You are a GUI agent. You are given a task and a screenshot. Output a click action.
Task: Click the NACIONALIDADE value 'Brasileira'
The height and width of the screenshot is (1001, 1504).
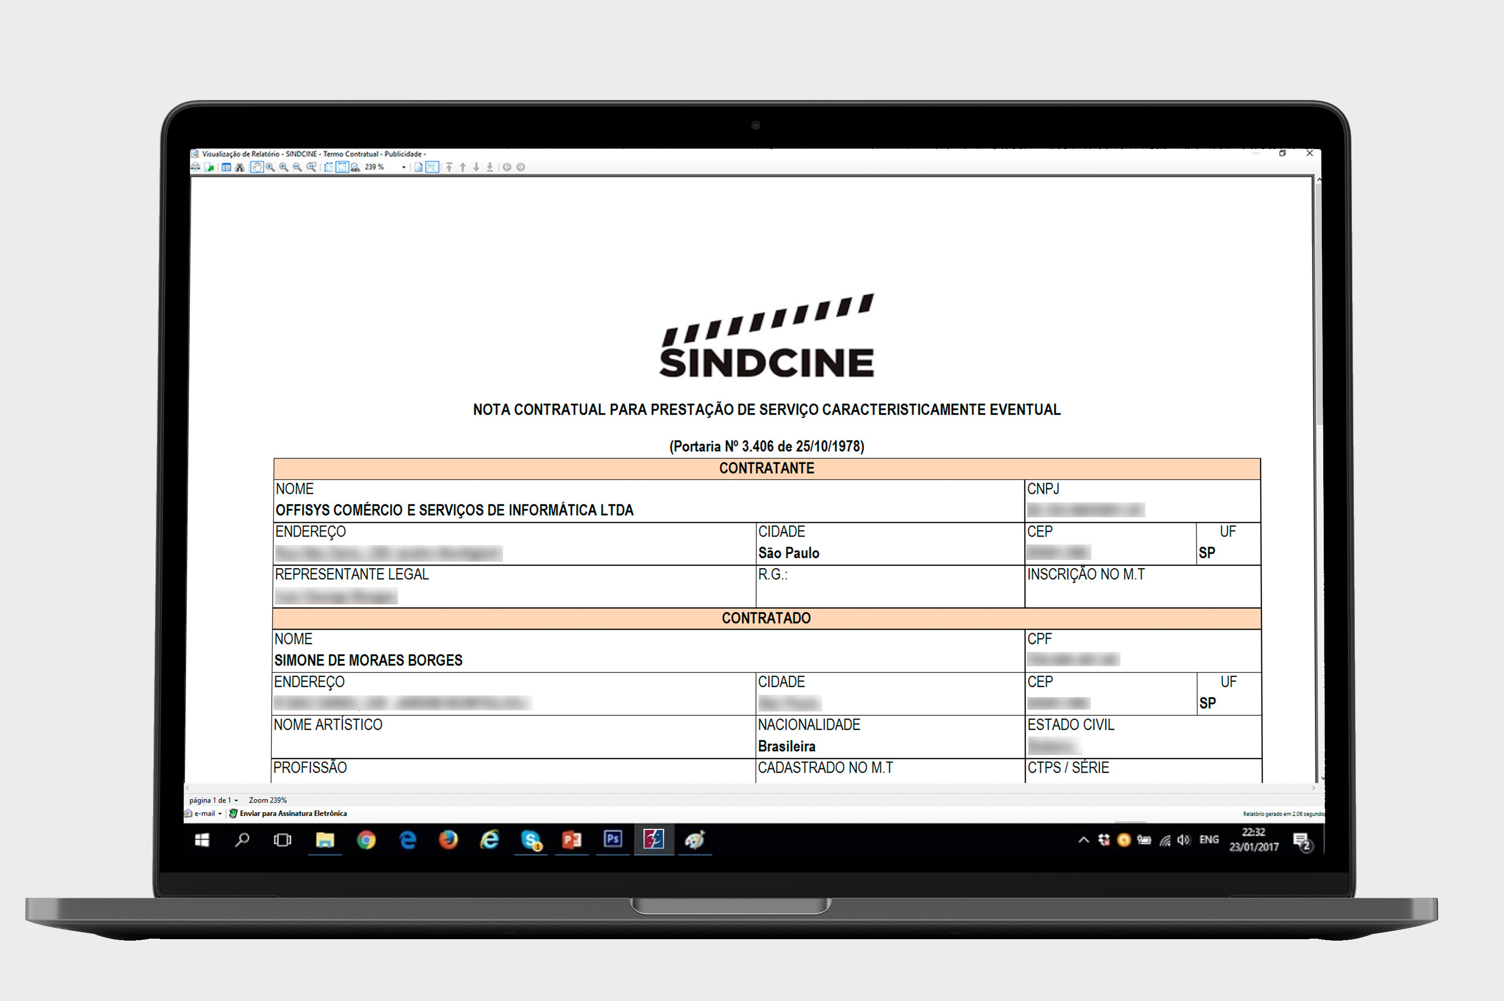pyautogui.click(x=786, y=746)
